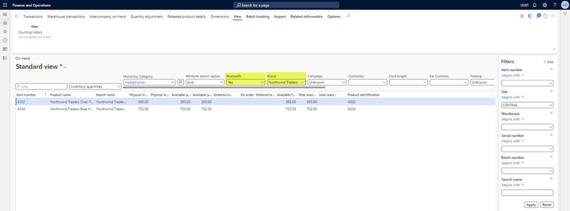Open item number 4302 link

(x=21, y=102)
